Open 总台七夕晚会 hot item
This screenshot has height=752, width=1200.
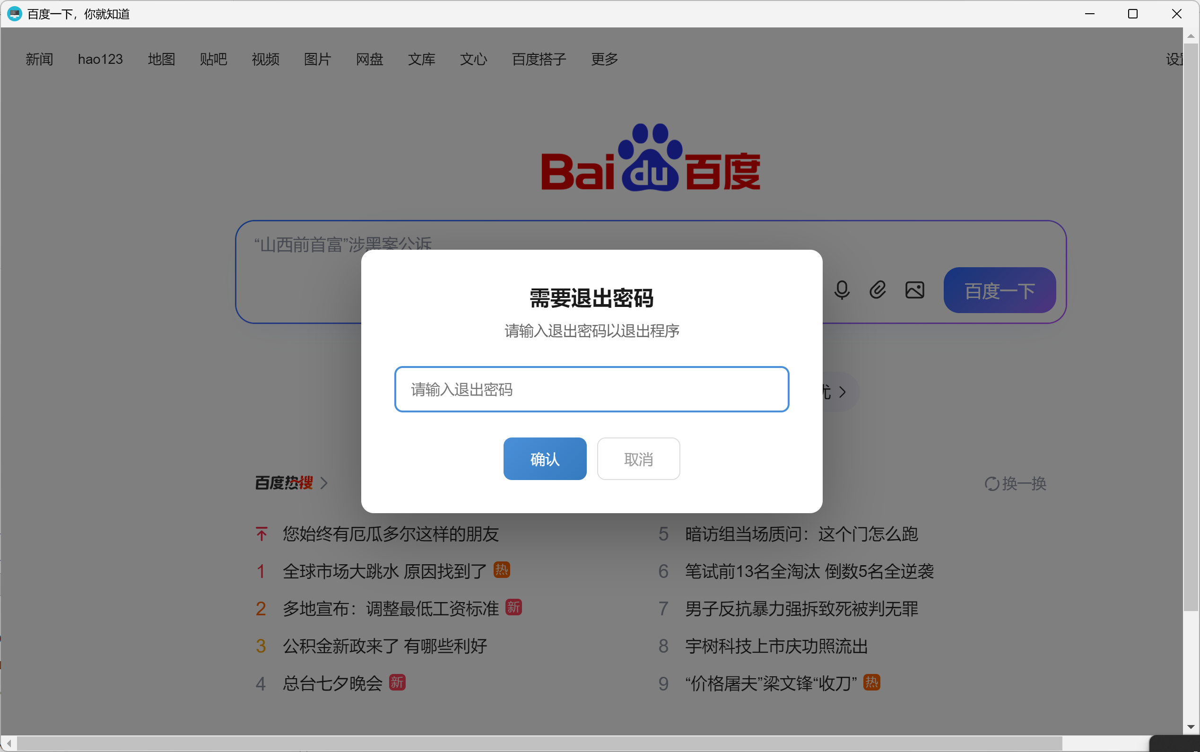click(x=332, y=683)
